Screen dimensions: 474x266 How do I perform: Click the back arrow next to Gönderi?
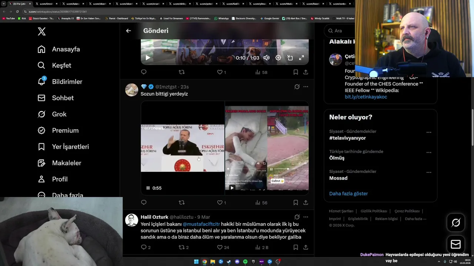128,31
